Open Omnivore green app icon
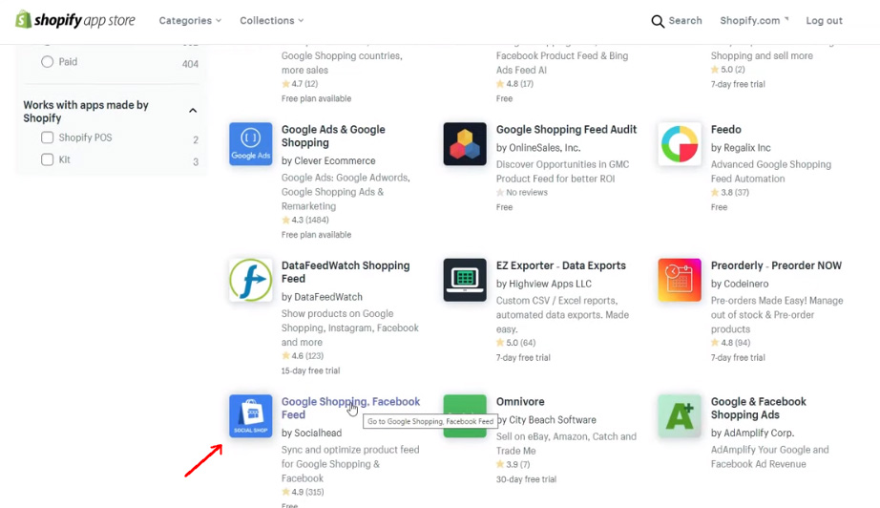This screenshot has width=880, height=508. point(465,416)
